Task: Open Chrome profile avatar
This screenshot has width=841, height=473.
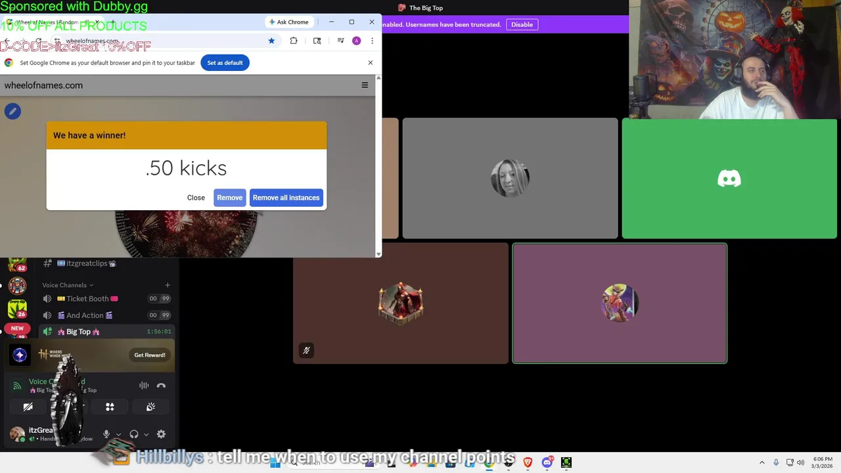Action: (356, 41)
